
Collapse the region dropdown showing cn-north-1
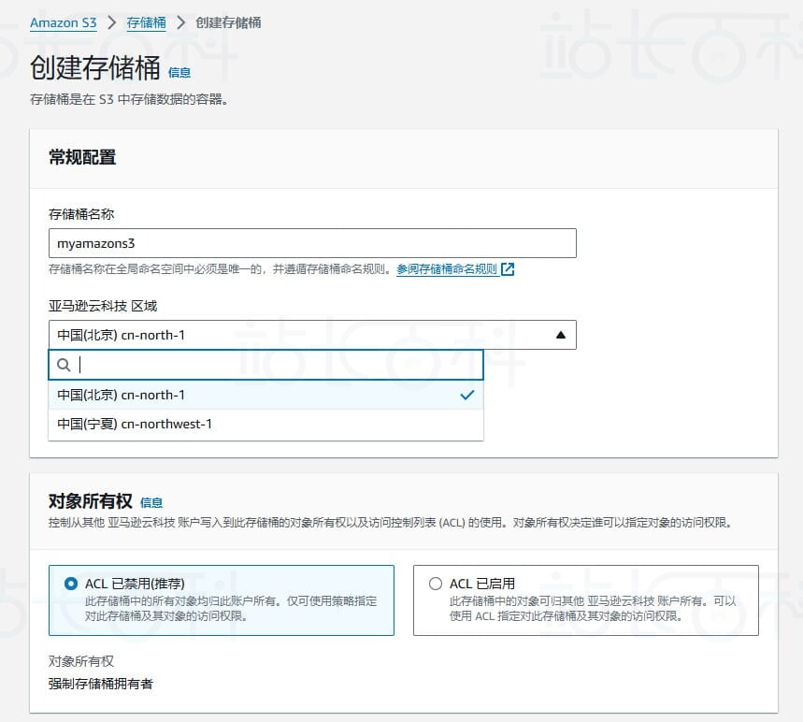[x=312, y=335]
